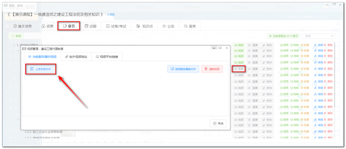Toggle 收费 in the 1.2.2 chapter row

[305, 132]
